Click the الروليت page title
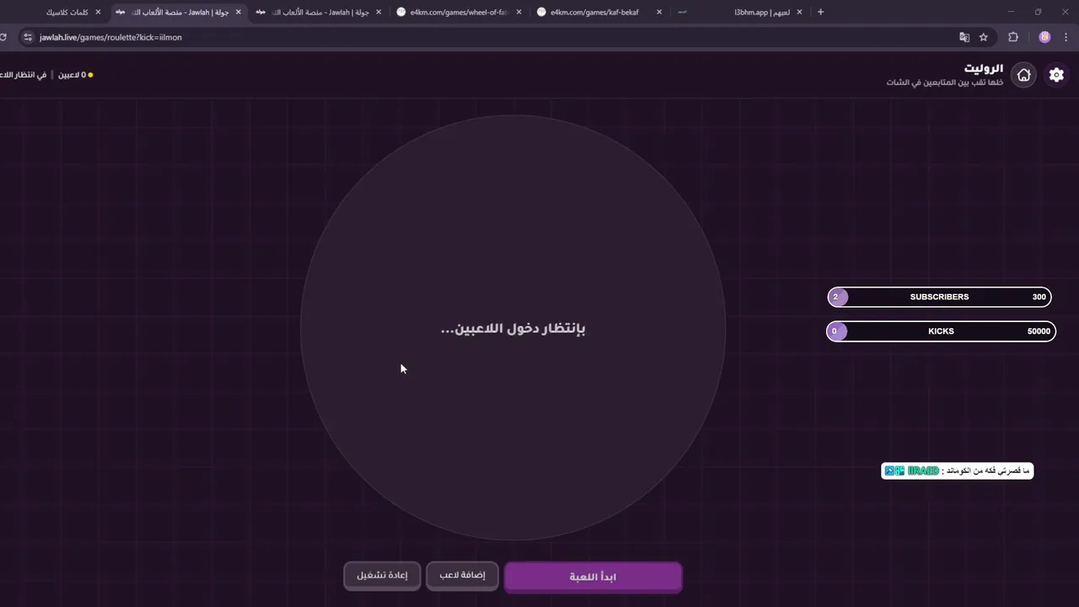The height and width of the screenshot is (607, 1079). (x=984, y=68)
